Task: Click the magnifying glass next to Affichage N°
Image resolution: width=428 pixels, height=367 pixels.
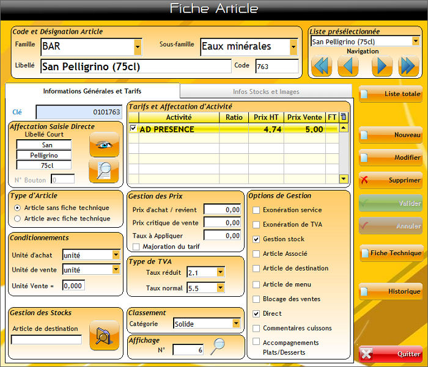Action: coord(218,347)
